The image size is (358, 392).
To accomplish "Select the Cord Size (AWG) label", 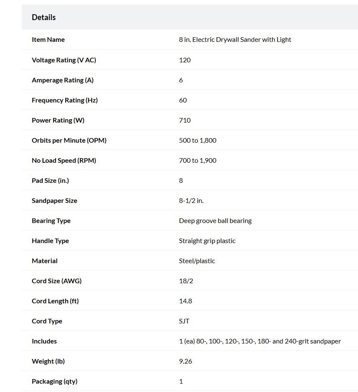I will coord(57,281).
